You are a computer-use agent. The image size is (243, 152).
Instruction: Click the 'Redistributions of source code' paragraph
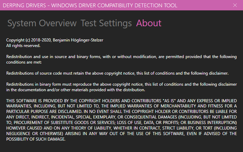[117, 73]
